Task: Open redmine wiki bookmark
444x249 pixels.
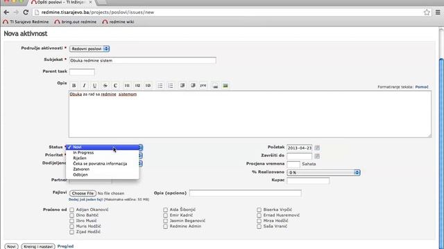Action: [118, 21]
